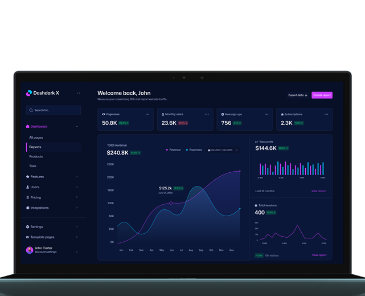The height and width of the screenshot is (296, 365).
Task: Open Products from the sidebar menu
Action: 36,156
